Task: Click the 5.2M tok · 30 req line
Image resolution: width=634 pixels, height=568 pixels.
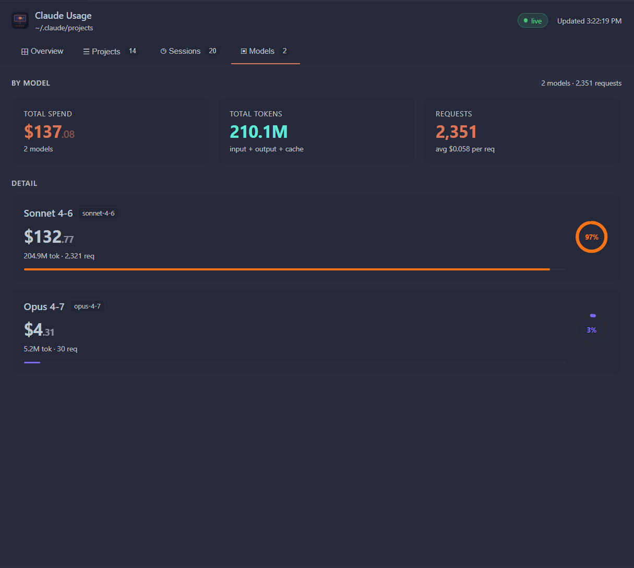Action: click(x=51, y=349)
